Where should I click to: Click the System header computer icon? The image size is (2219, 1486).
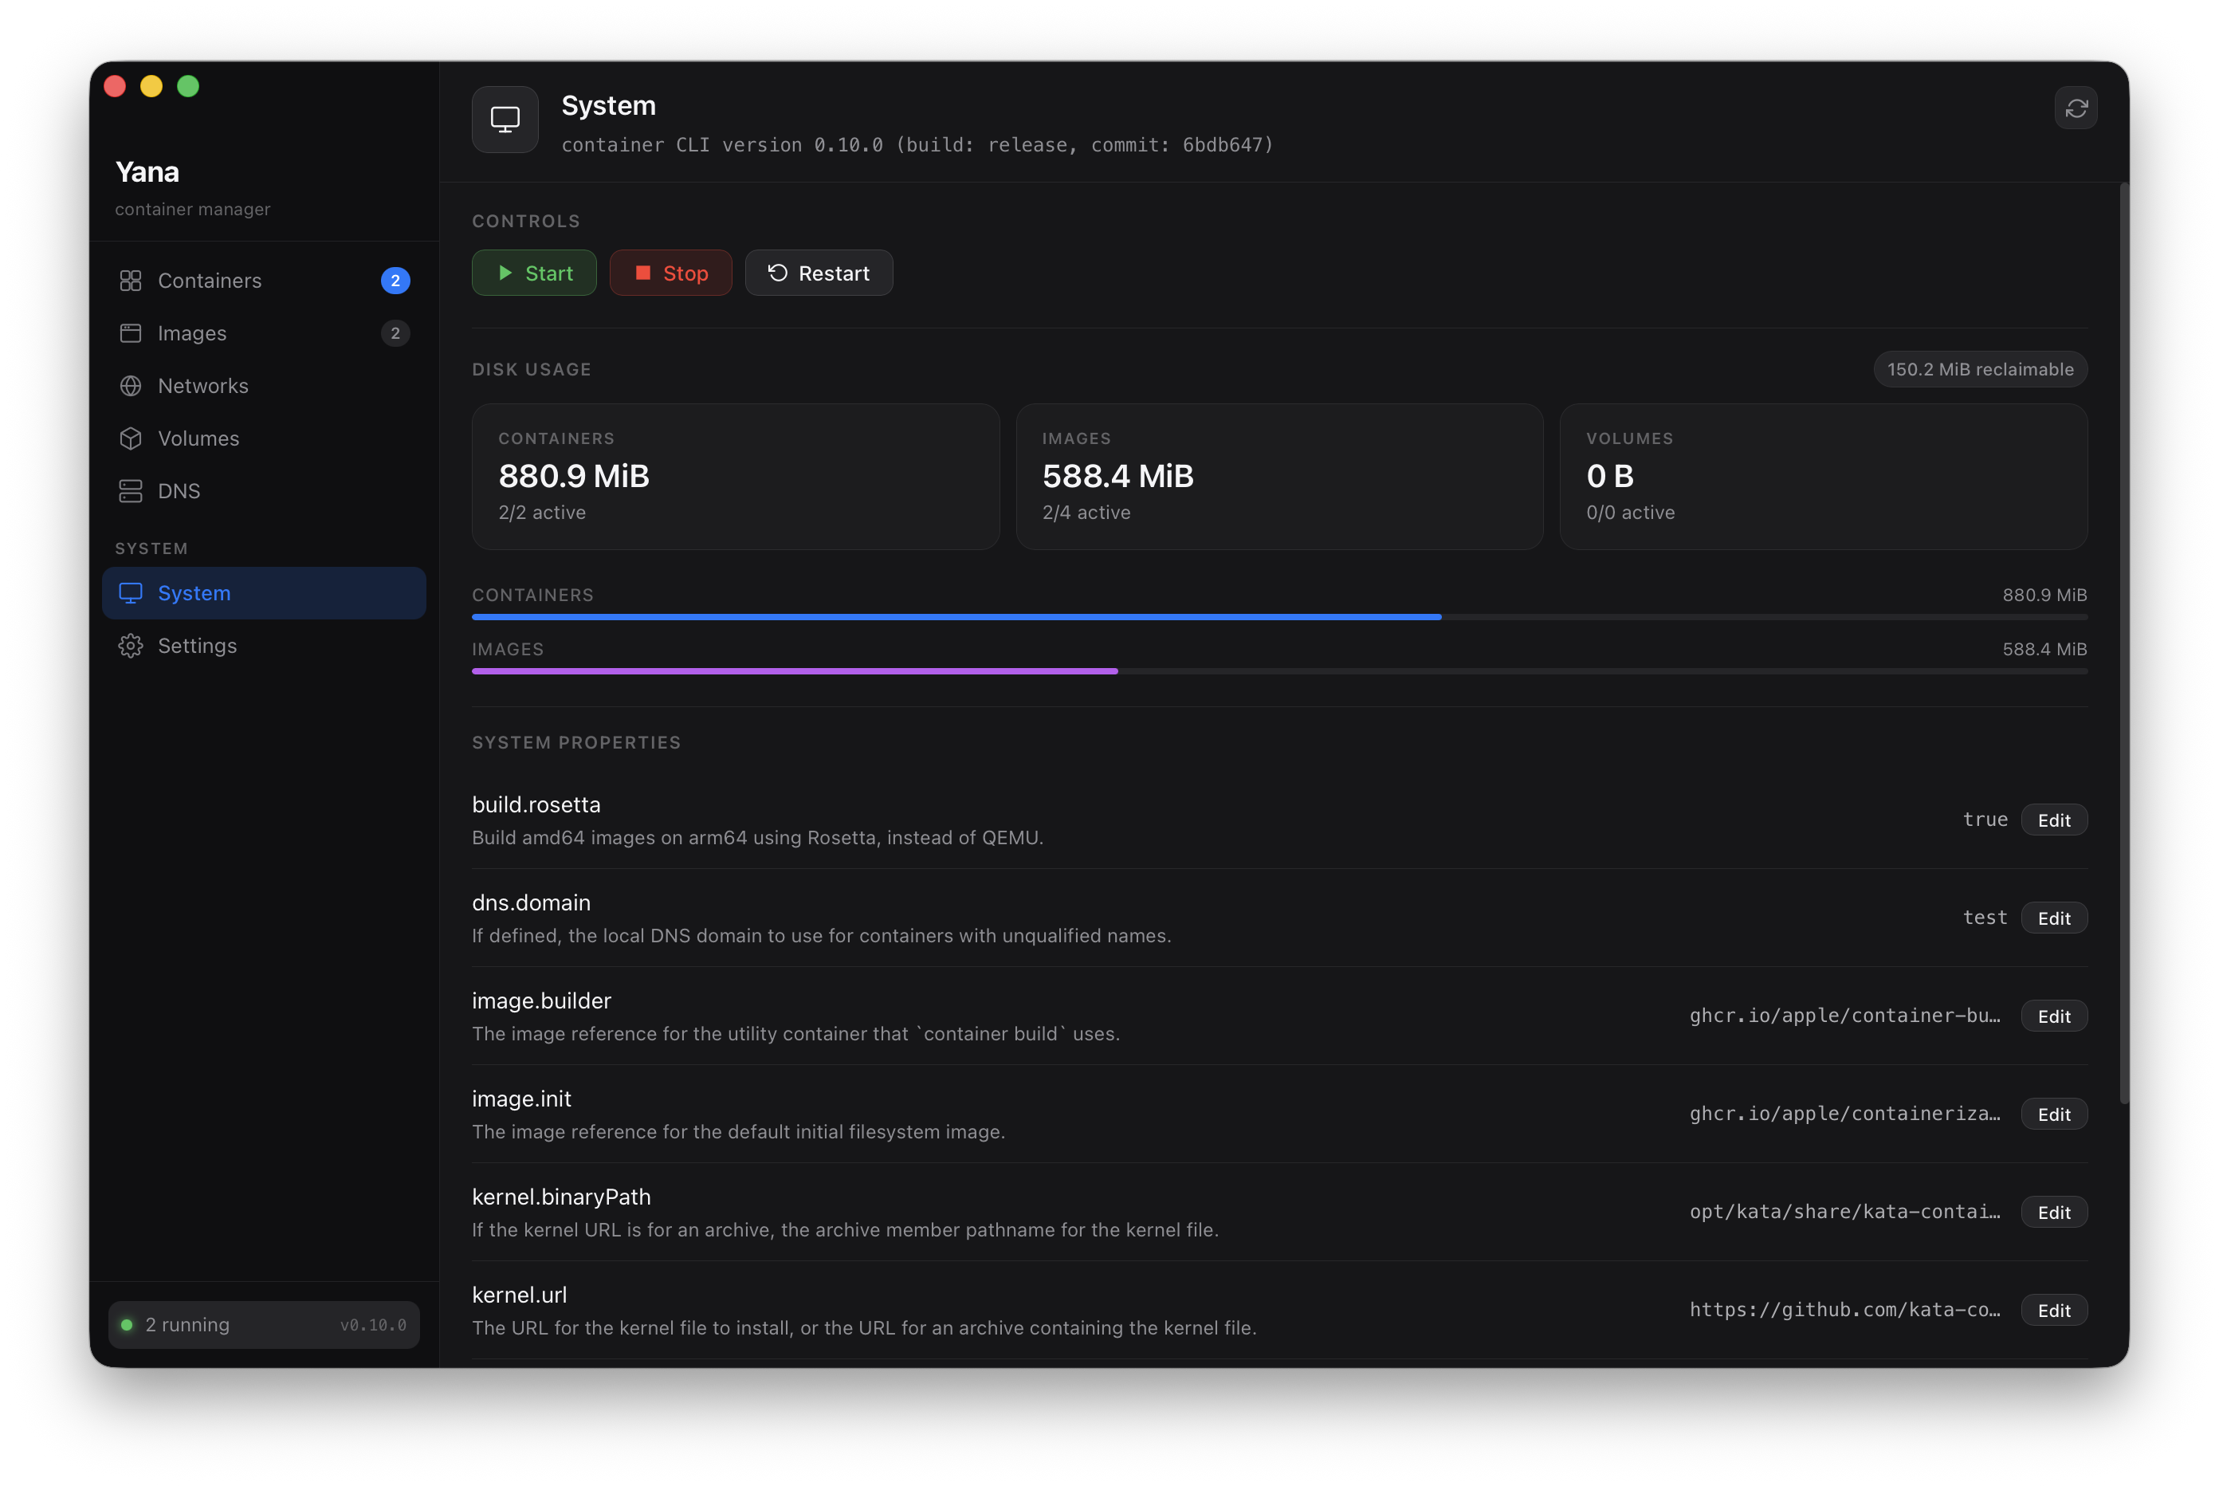point(504,119)
